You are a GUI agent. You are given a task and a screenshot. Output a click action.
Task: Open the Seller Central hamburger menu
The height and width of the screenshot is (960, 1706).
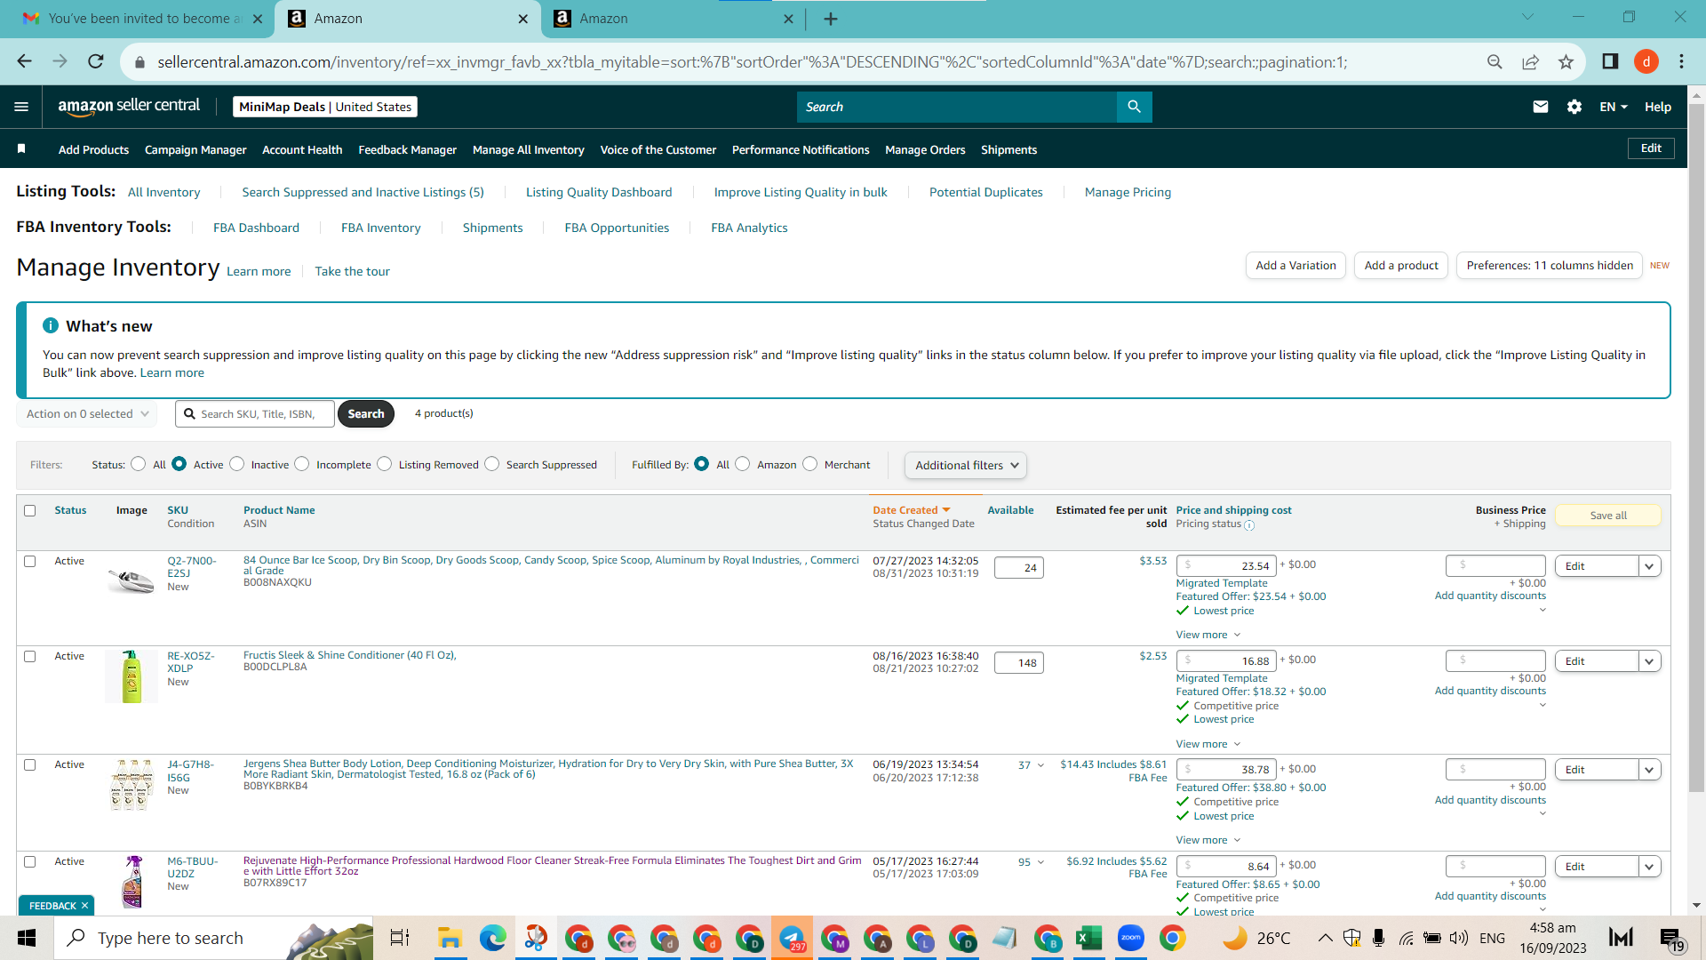[21, 107]
